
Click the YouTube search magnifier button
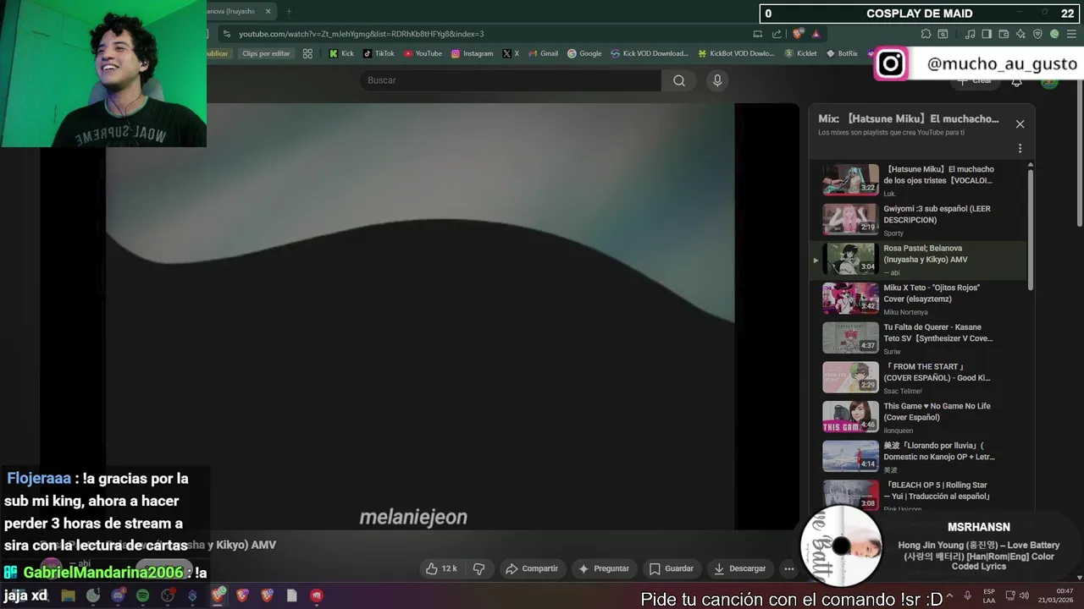tap(679, 80)
